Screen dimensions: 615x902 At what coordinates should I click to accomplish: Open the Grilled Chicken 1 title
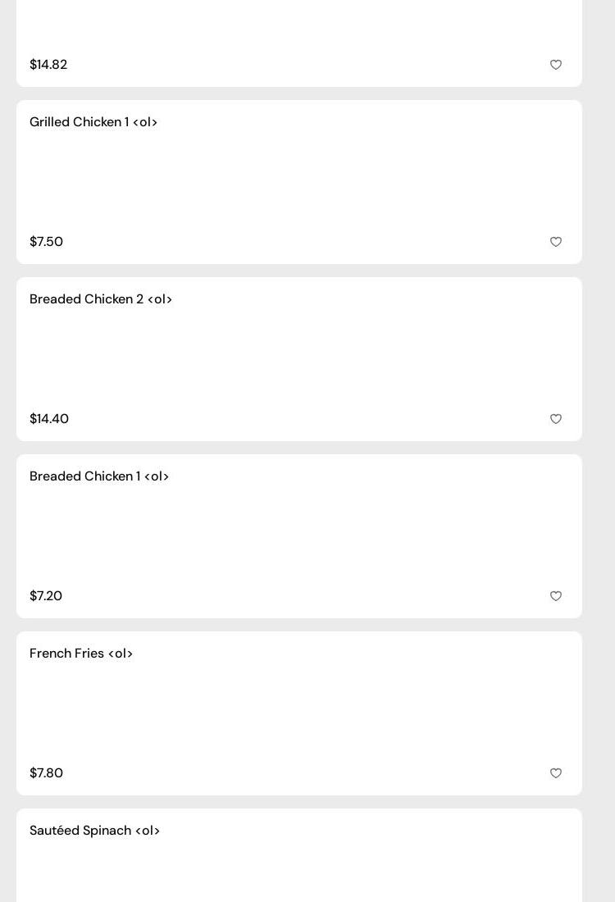pyautogui.click(x=93, y=122)
